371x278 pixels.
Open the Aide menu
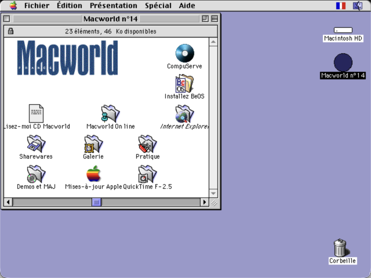(187, 5)
